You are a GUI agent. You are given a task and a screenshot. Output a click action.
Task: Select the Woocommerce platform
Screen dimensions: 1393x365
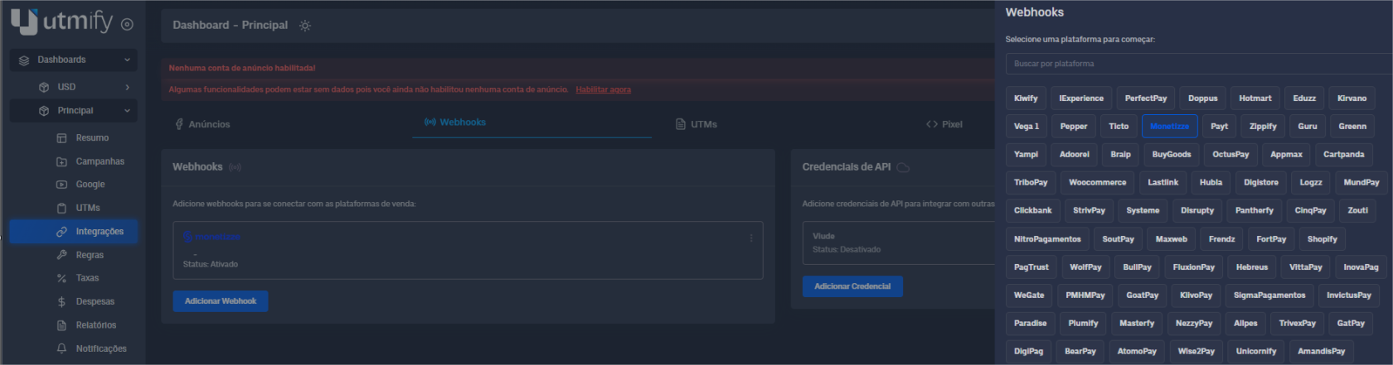point(1097,183)
